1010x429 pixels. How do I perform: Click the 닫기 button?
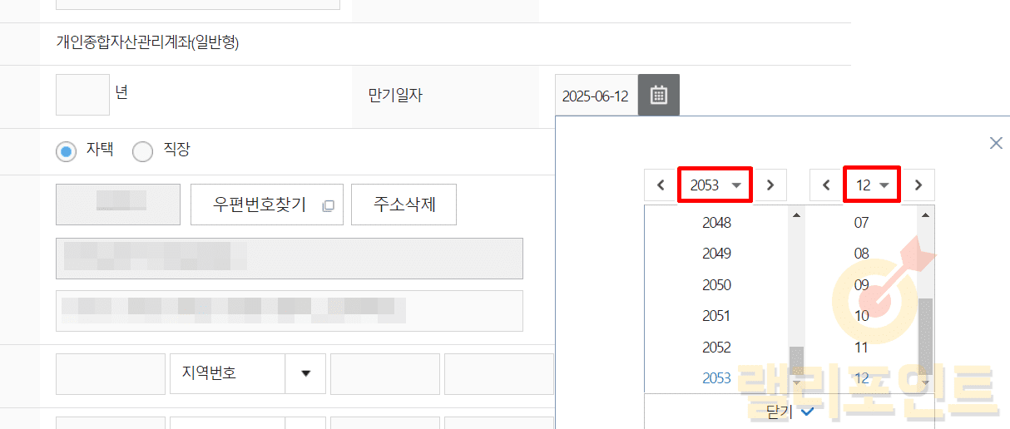789,412
